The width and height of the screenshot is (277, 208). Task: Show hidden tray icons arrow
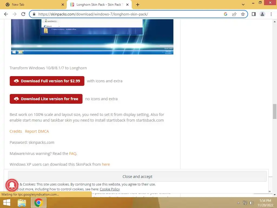[238, 203]
